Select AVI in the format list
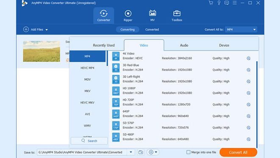 (x=87, y=114)
